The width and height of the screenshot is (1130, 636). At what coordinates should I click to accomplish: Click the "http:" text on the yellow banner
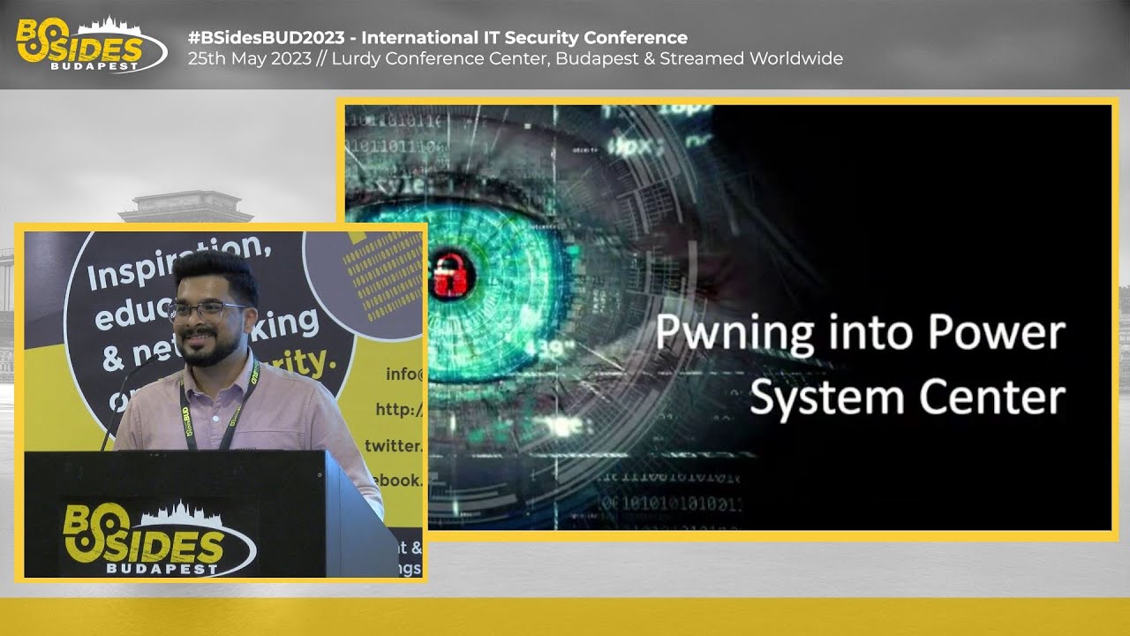pos(399,410)
